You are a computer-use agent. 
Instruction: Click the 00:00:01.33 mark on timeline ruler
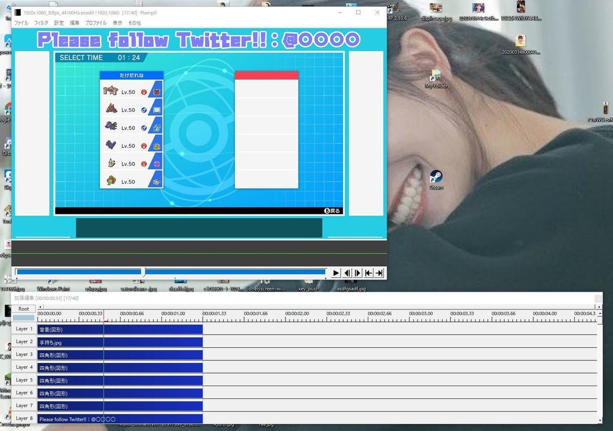pyautogui.click(x=214, y=313)
